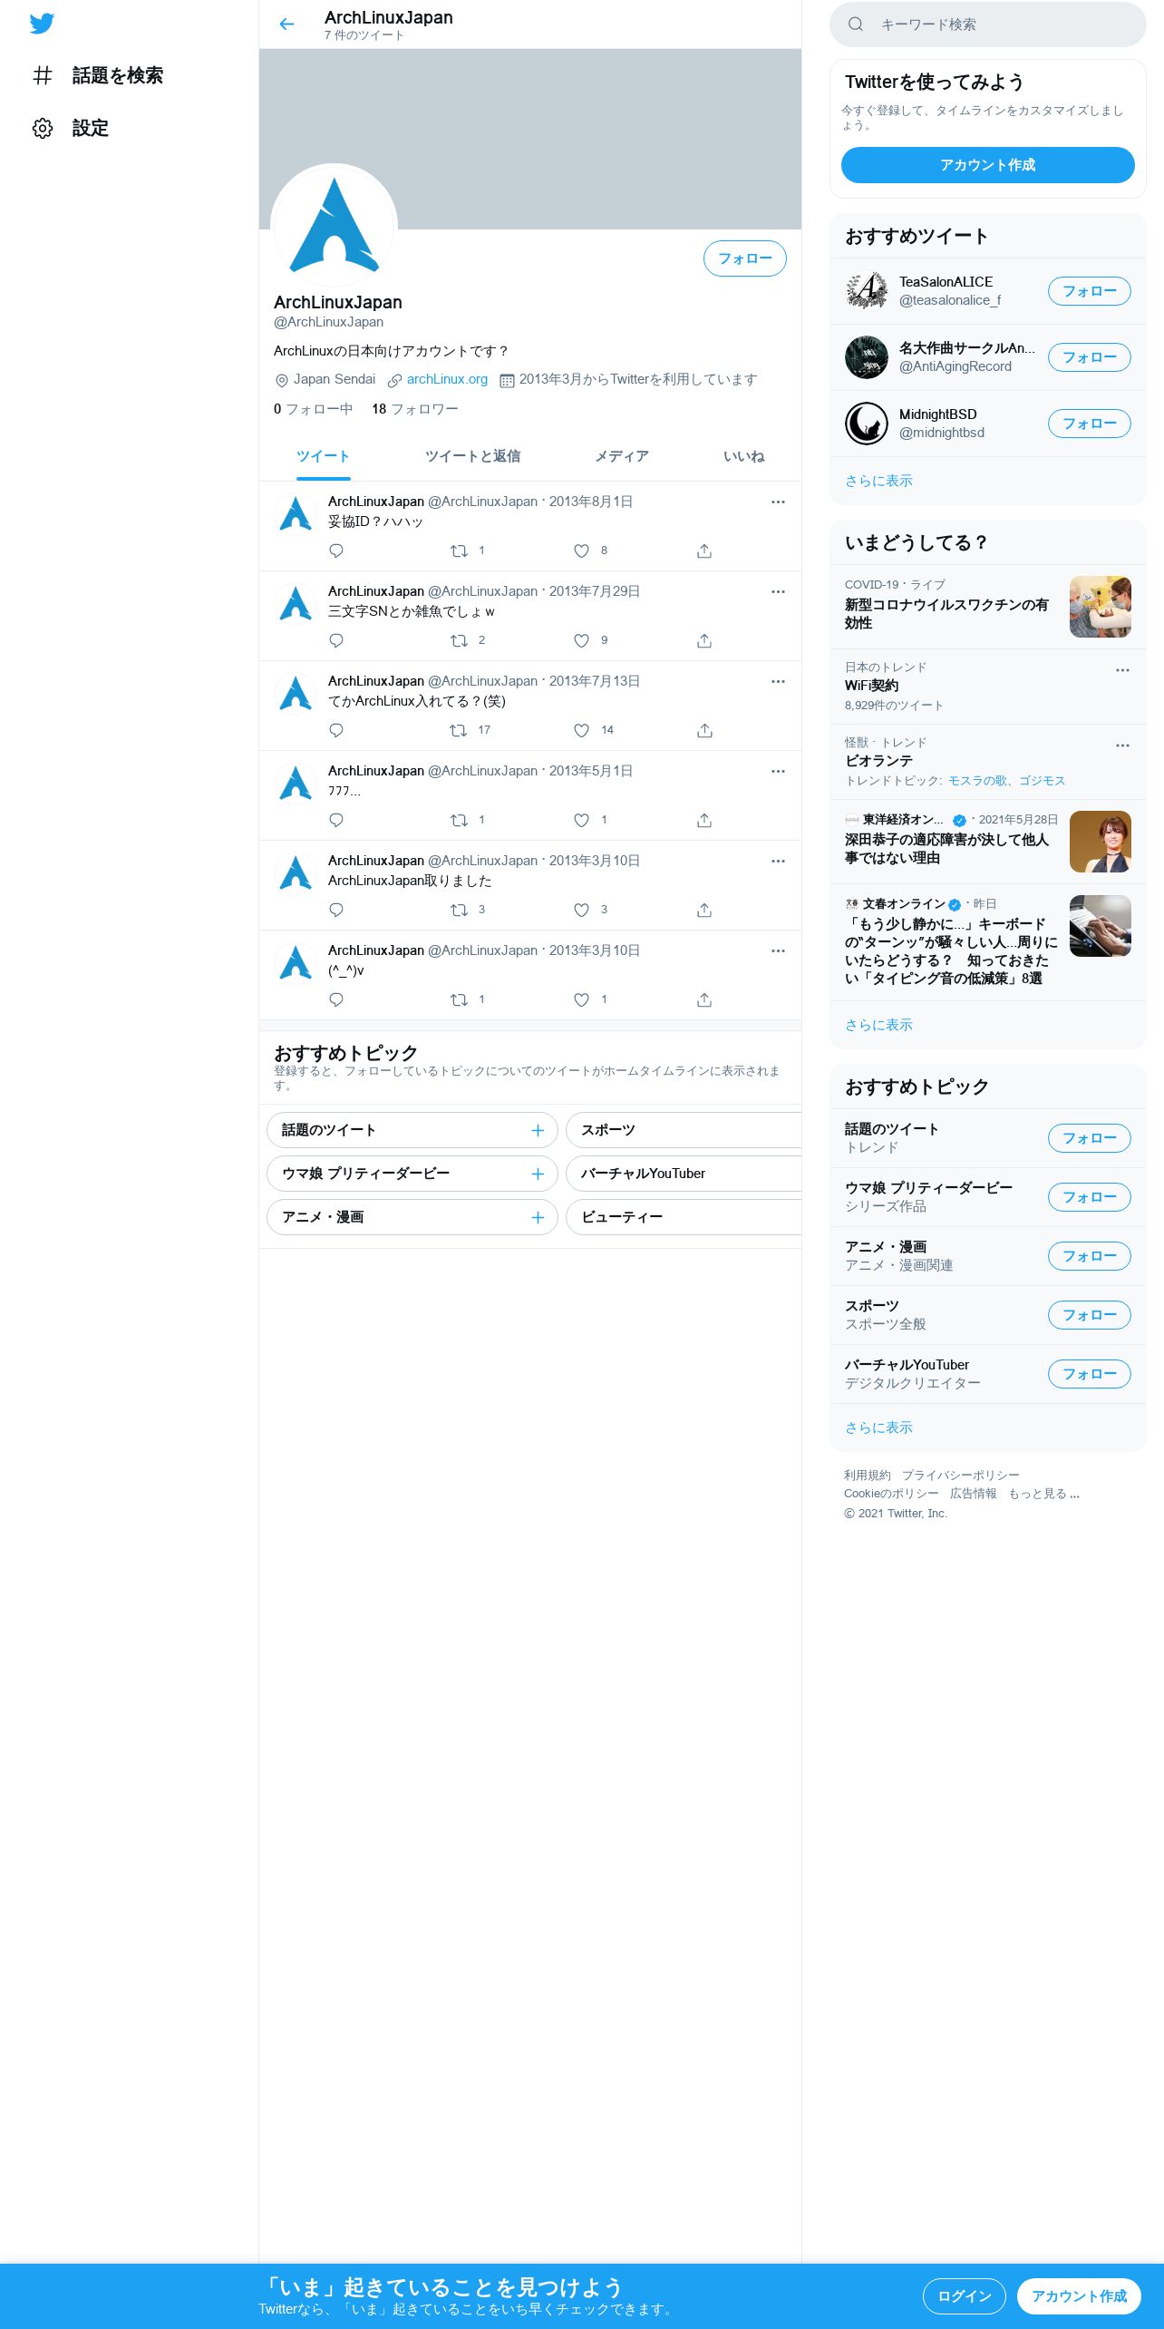Like the 2013年5月1日 tweet
The image size is (1164, 2329).
[581, 820]
